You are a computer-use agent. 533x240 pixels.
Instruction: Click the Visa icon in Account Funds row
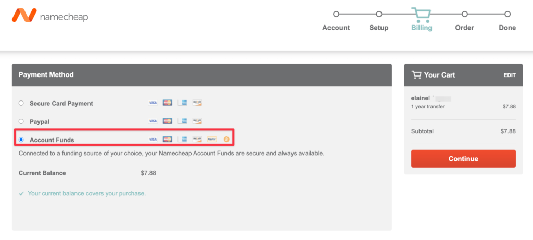point(153,139)
